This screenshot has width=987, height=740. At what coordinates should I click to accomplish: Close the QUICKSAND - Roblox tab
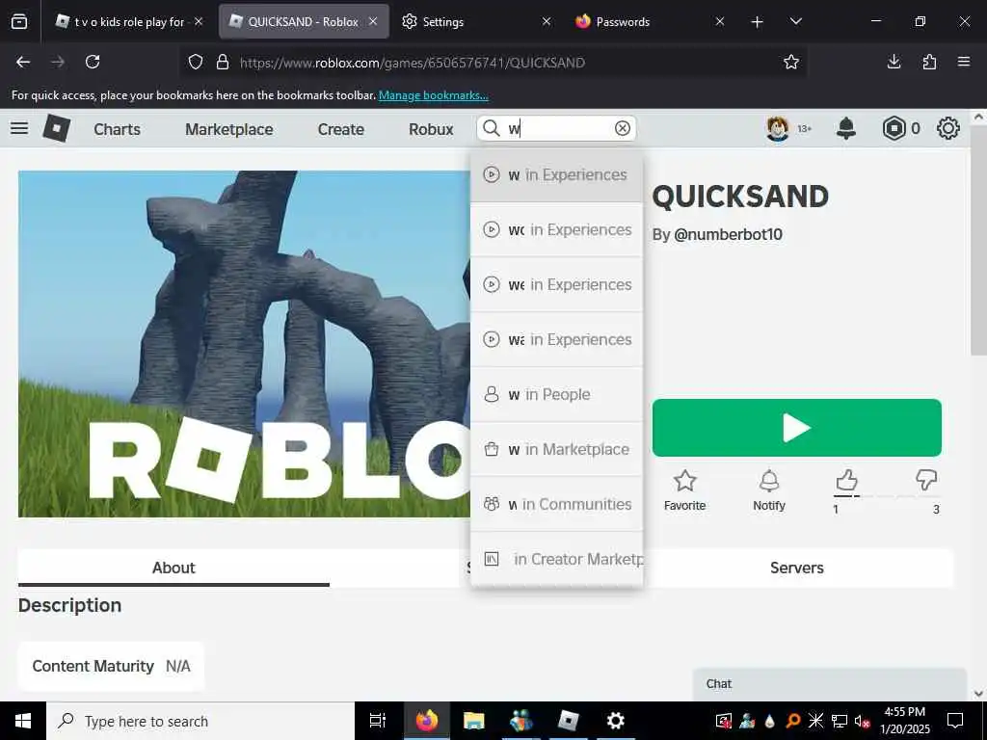(373, 21)
